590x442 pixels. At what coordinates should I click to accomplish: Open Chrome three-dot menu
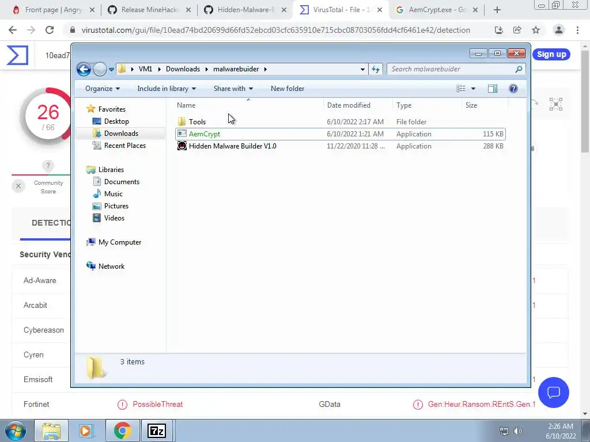click(x=577, y=30)
